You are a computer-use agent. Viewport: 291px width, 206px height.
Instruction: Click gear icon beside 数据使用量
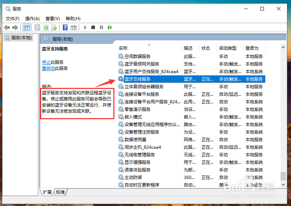(121, 139)
